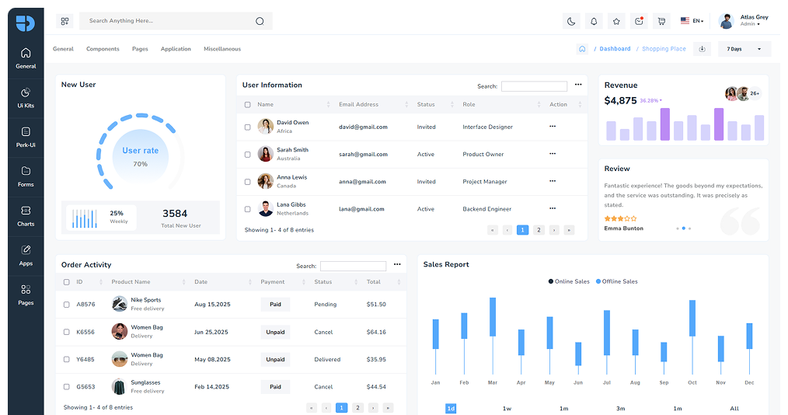Switch to the 1w sales report tab
The height and width of the screenshot is (415, 788).
pyautogui.click(x=507, y=408)
